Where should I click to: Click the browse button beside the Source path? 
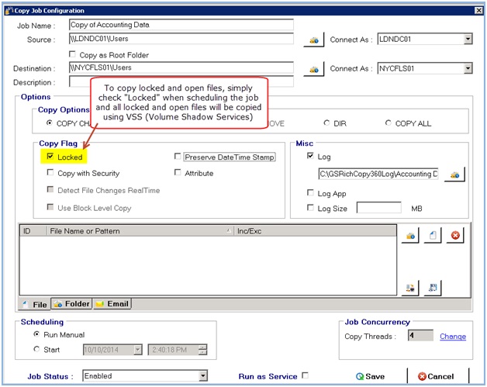313,40
